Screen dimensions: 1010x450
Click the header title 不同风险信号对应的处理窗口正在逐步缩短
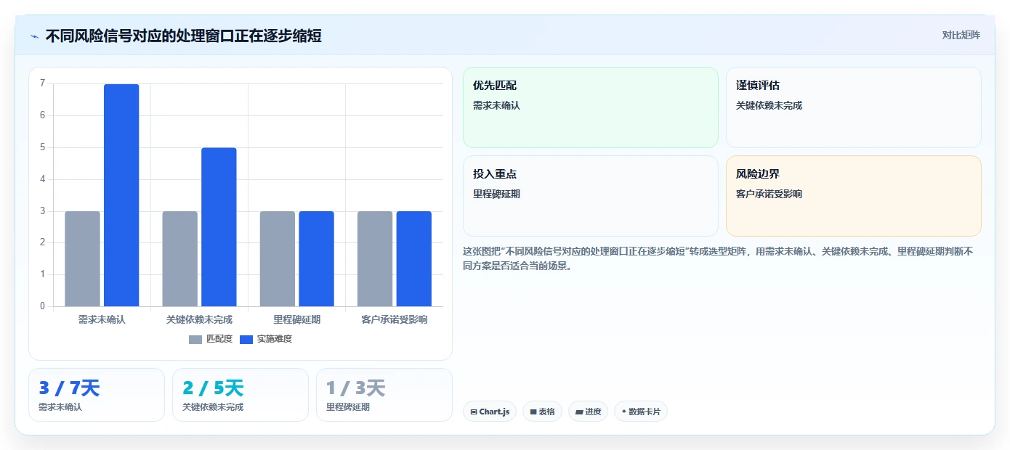(x=184, y=36)
